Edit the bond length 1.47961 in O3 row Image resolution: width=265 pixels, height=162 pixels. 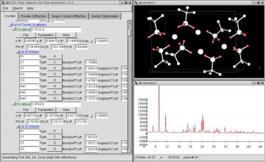[x=91, y=80]
